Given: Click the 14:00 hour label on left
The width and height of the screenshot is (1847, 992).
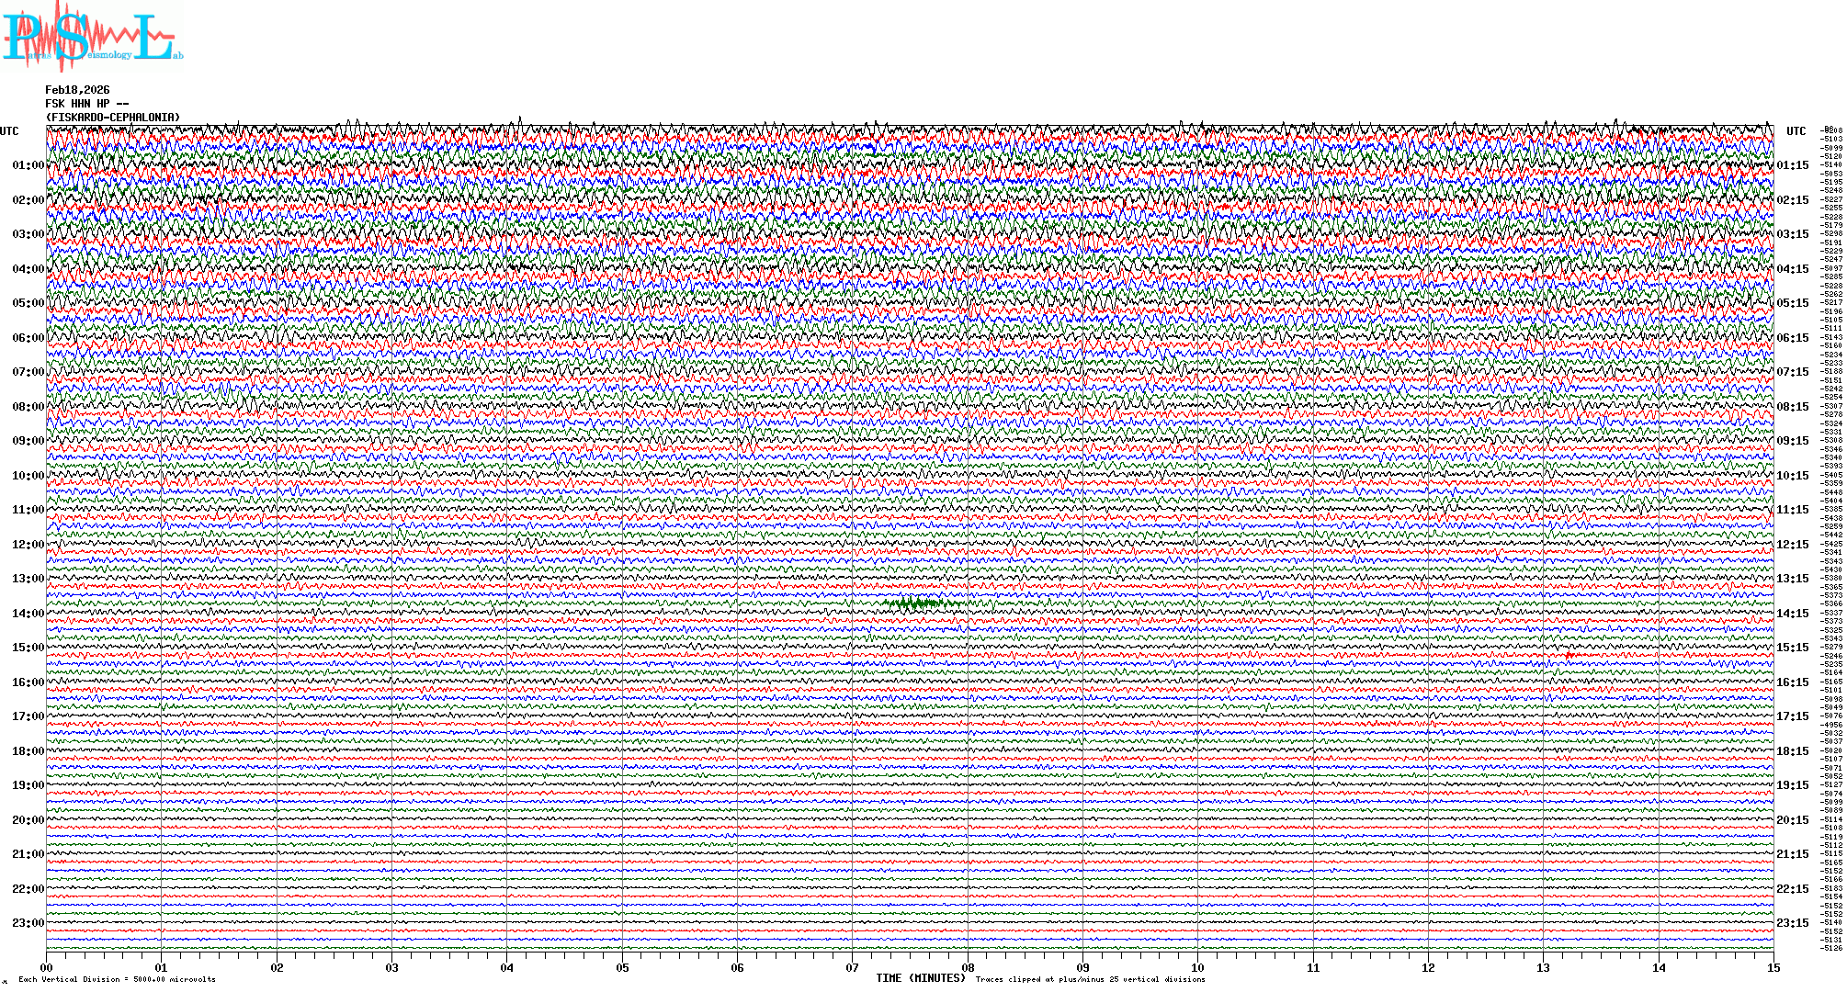Looking at the screenshot, I should pyautogui.click(x=28, y=614).
